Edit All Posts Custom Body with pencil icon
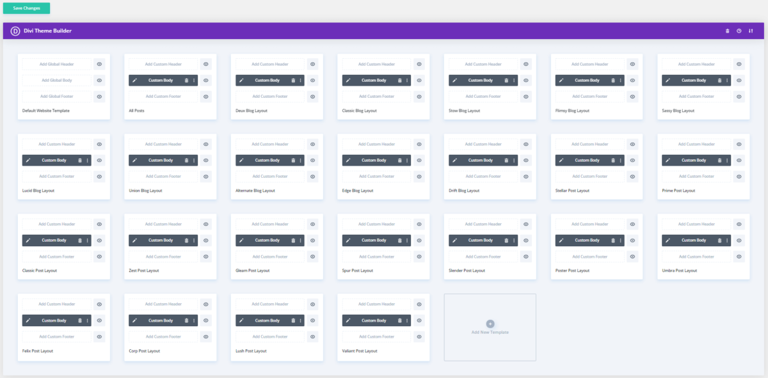The height and width of the screenshot is (378, 768). point(135,80)
